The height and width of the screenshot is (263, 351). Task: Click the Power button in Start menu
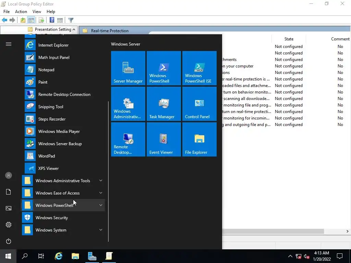(9, 241)
